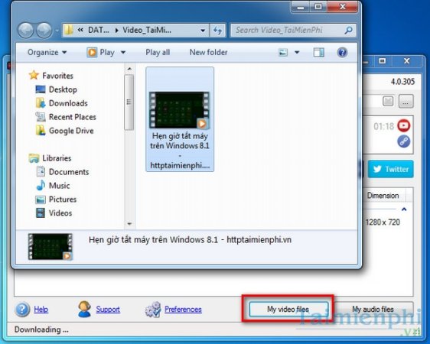Select the 1280 x 720 row
Viewport: 430px width, 344px height.
point(383,222)
